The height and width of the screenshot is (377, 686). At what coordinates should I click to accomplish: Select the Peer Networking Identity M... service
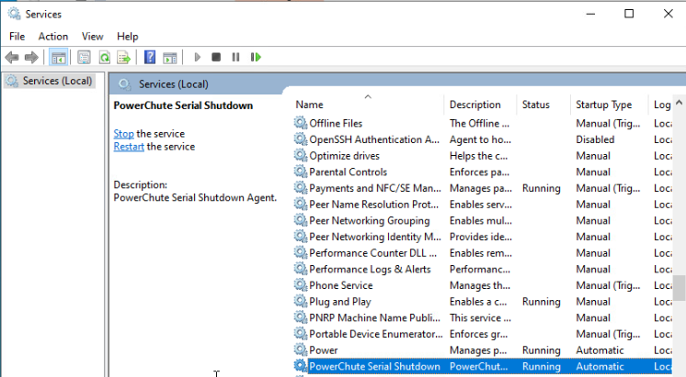click(375, 237)
